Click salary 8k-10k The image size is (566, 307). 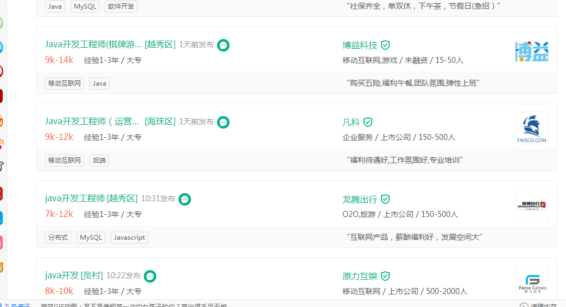[x=59, y=291]
